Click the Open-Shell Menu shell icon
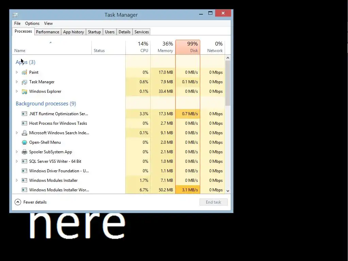This screenshot has width=348, height=261. coord(24,142)
